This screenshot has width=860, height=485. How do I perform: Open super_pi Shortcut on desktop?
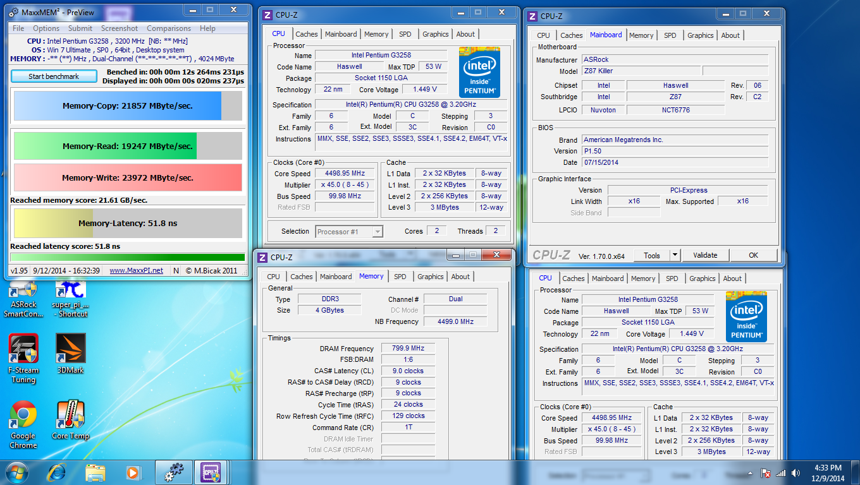(x=70, y=299)
